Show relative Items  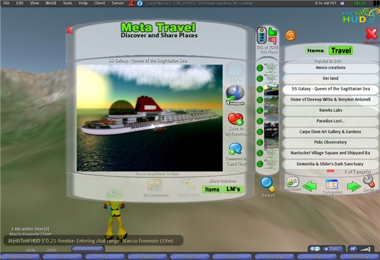[x=212, y=189]
